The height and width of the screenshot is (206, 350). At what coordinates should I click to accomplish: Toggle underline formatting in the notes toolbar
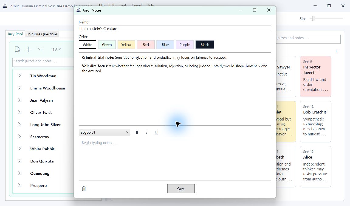tap(156, 132)
